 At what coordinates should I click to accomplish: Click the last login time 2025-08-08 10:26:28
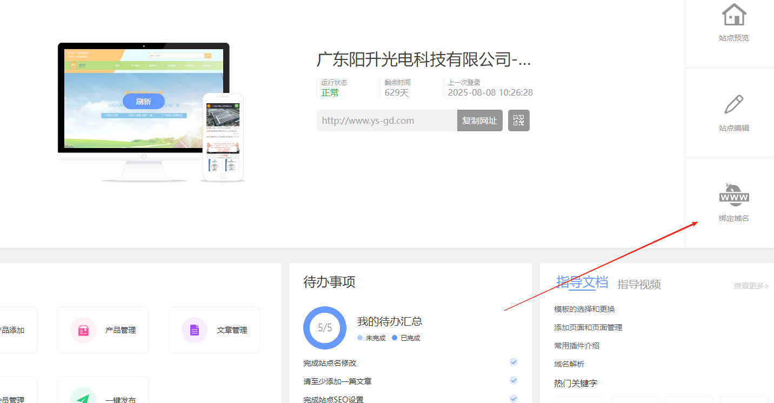490,92
